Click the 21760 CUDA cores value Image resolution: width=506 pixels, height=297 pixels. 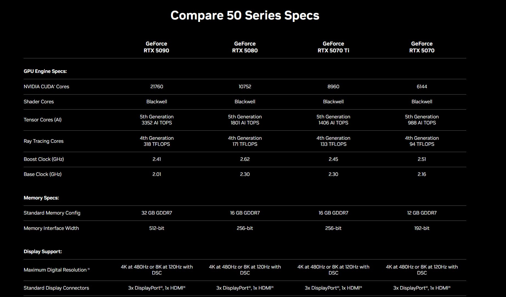[x=157, y=87]
